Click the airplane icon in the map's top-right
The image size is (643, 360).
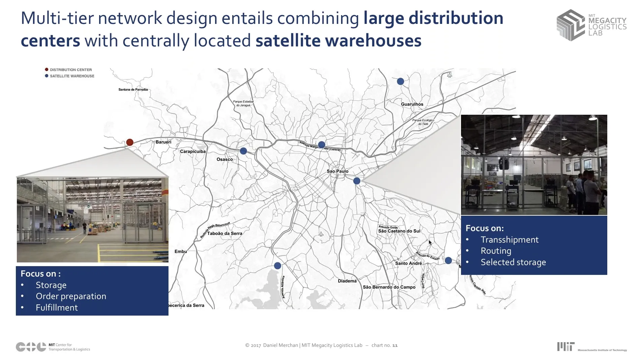point(449,75)
